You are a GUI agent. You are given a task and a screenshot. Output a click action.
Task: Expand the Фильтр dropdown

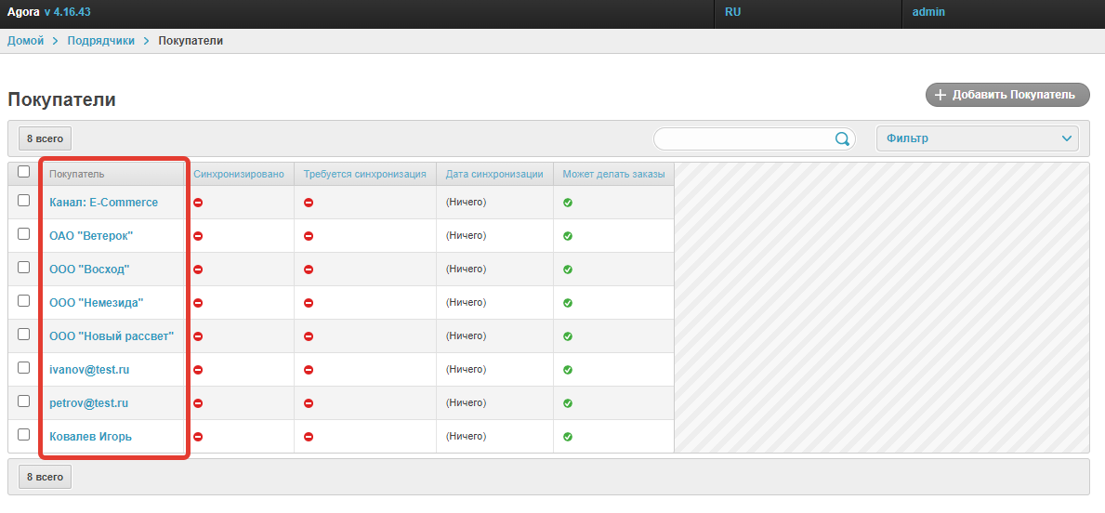[x=977, y=138]
